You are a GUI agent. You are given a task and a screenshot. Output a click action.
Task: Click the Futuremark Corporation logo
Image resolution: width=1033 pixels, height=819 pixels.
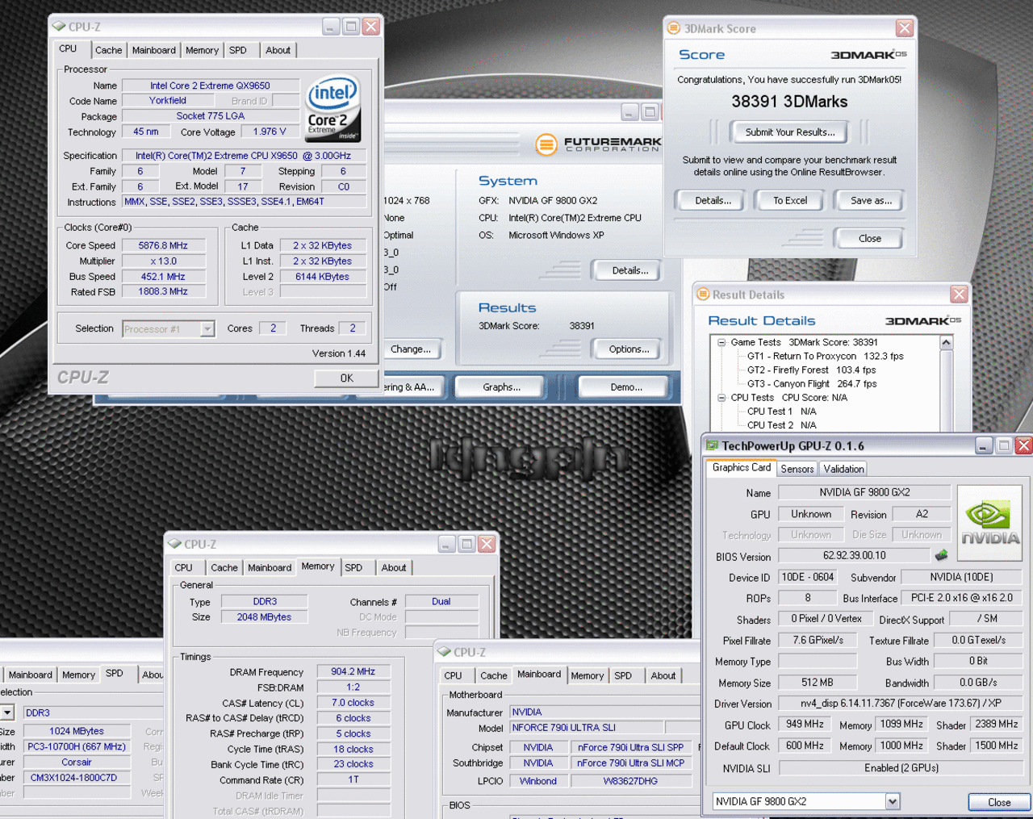pos(598,144)
